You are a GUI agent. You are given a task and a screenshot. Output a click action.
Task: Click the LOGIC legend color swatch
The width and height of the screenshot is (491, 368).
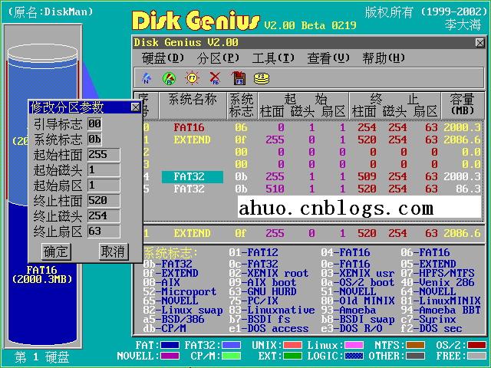point(354,356)
